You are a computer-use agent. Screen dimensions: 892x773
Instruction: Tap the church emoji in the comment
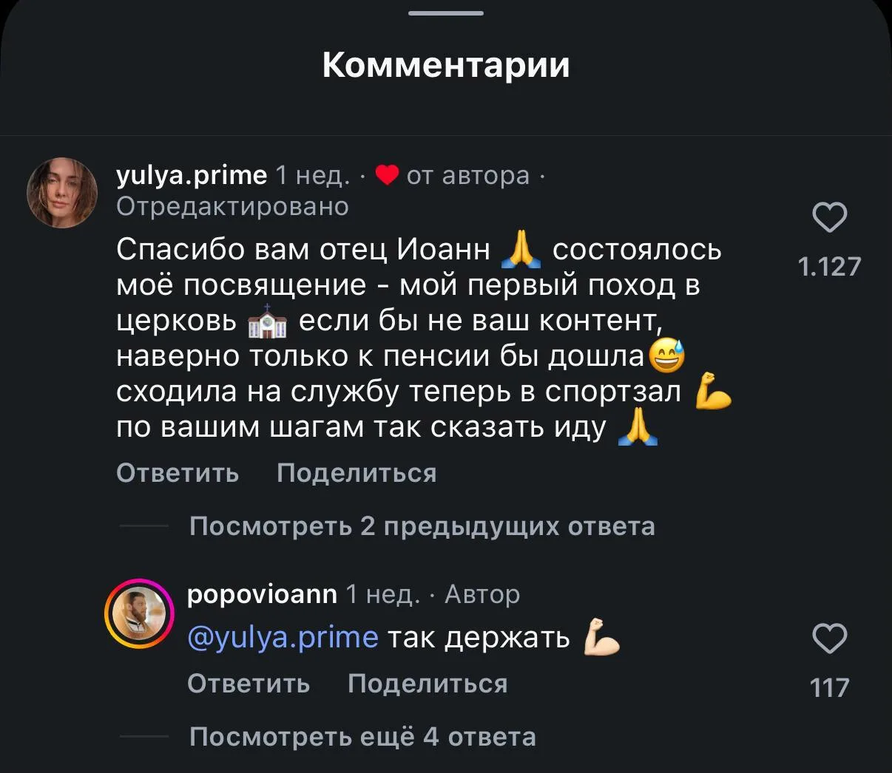tap(267, 321)
